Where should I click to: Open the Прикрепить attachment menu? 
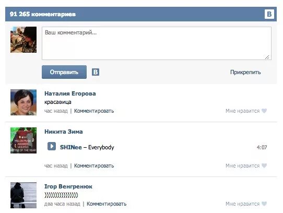(245, 72)
